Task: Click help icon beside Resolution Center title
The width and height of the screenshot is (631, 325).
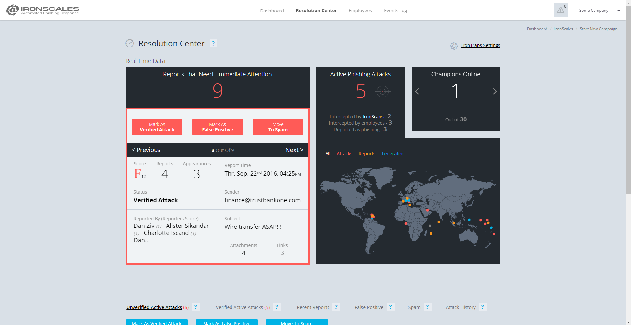Action: 213,43
